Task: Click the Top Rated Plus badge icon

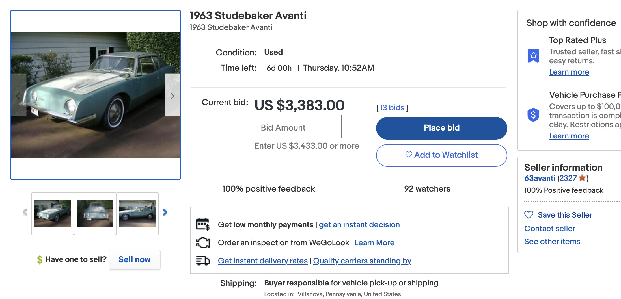Action: (x=533, y=56)
